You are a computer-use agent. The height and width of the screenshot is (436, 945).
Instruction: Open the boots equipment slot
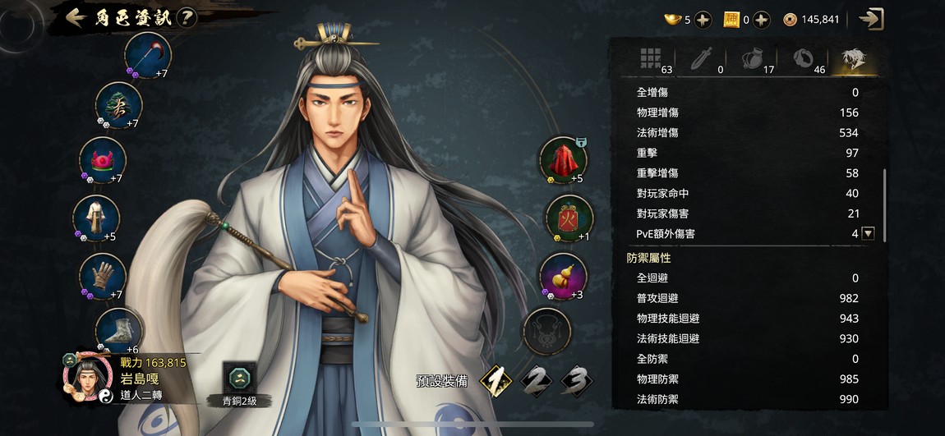[x=118, y=331]
